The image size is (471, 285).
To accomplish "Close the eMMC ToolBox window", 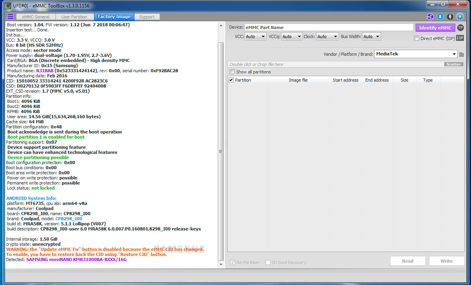I will [x=458, y=4].
